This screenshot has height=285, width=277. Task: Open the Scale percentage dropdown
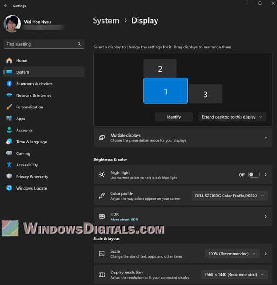coord(232,254)
